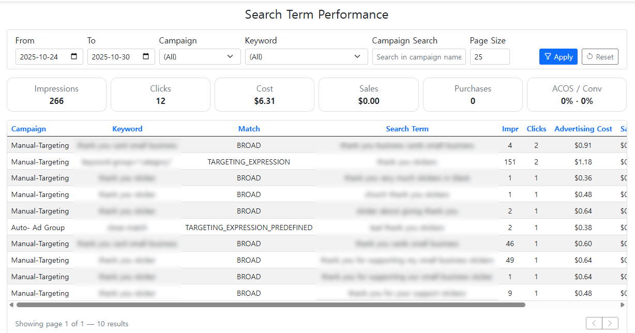Apply the selected filters
Image resolution: width=635 pixels, height=333 pixels.
pos(558,57)
